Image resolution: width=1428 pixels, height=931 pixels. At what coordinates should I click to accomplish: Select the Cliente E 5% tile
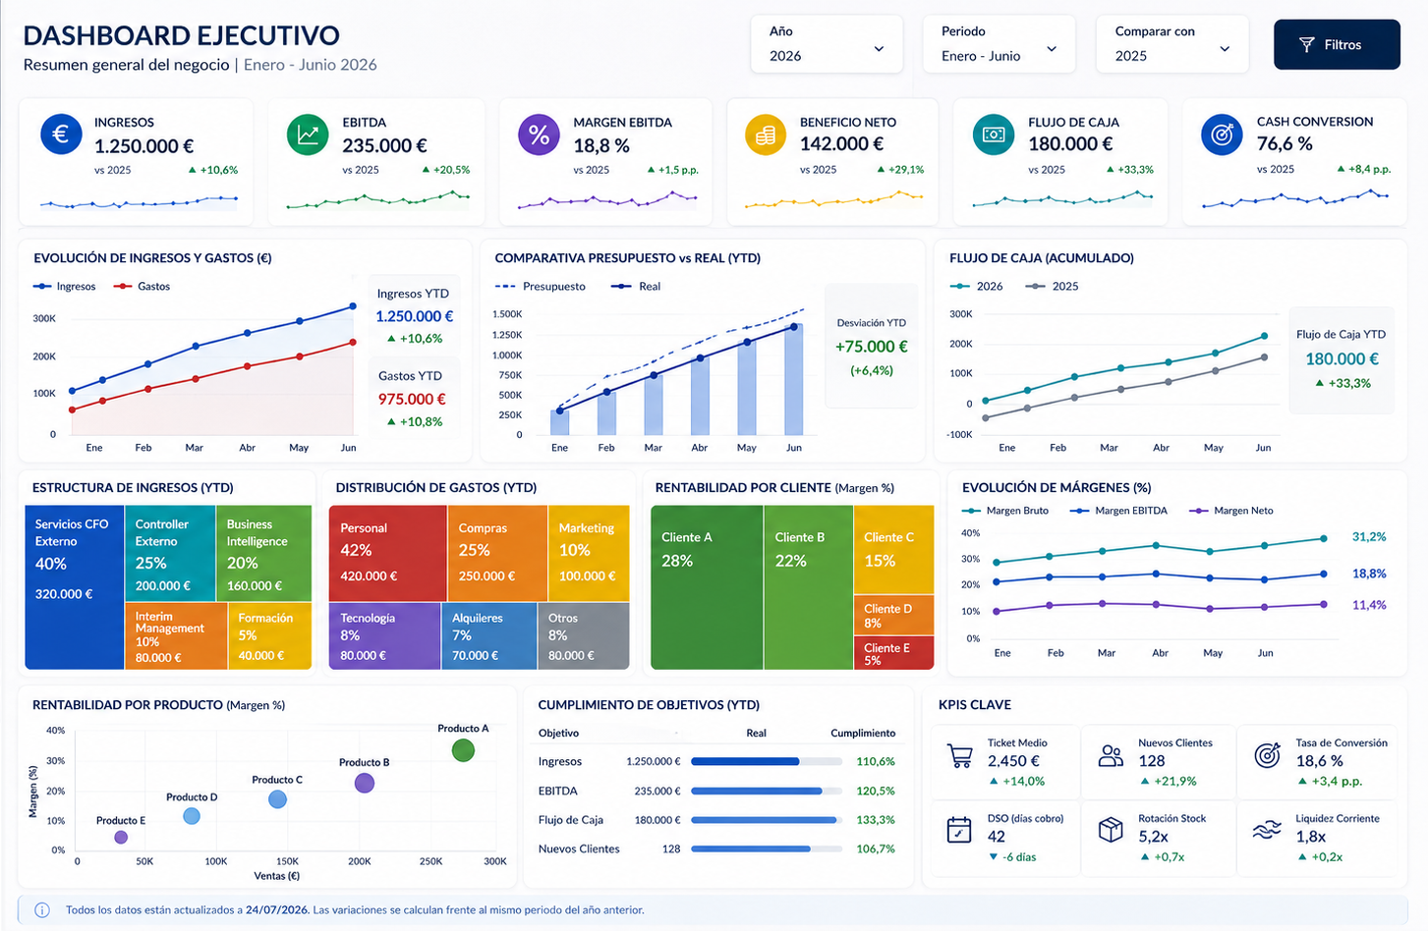pos(893,653)
